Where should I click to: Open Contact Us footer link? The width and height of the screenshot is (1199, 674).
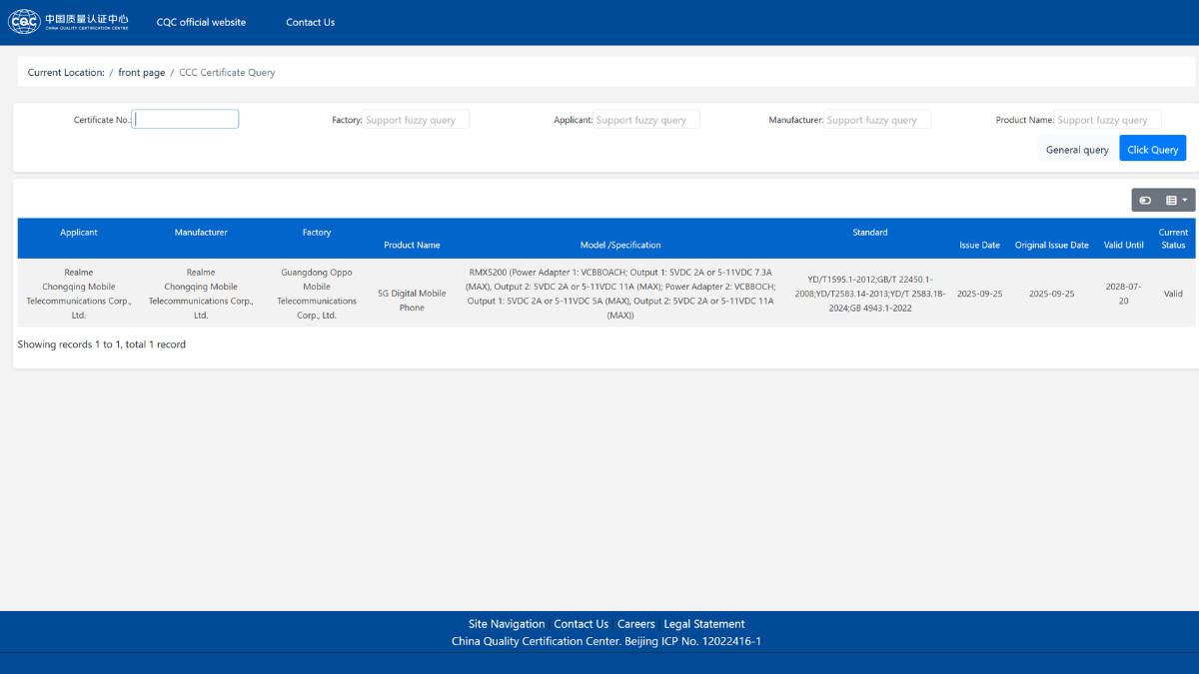(x=581, y=624)
